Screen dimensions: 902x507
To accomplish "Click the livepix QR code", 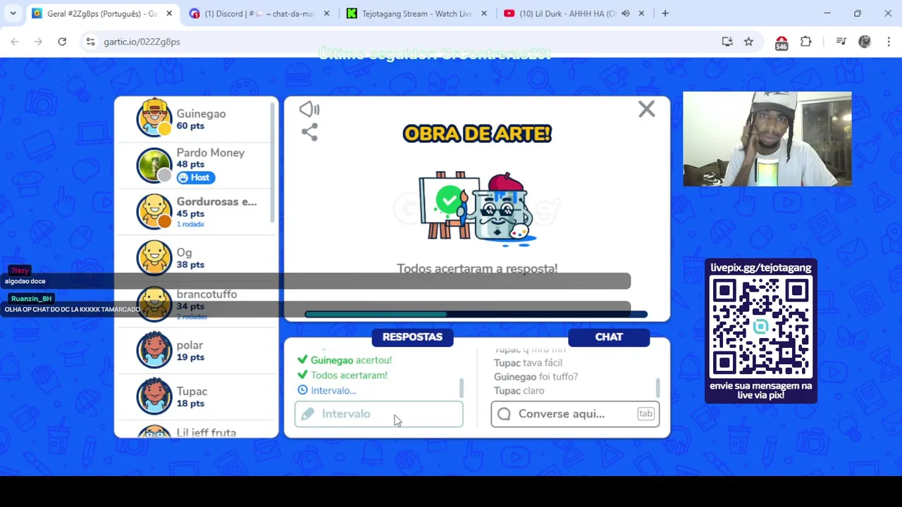I will 761,327.
